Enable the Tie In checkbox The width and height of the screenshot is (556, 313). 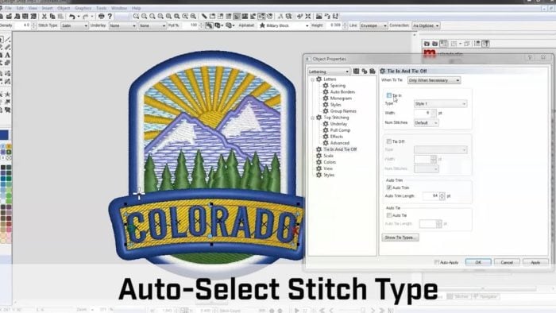click(x=389, y=95)
